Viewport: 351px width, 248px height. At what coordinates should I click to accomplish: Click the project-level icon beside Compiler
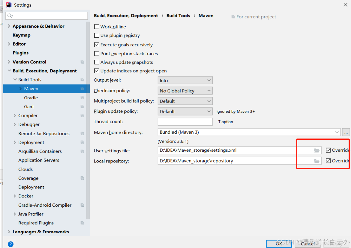[82, 115]
